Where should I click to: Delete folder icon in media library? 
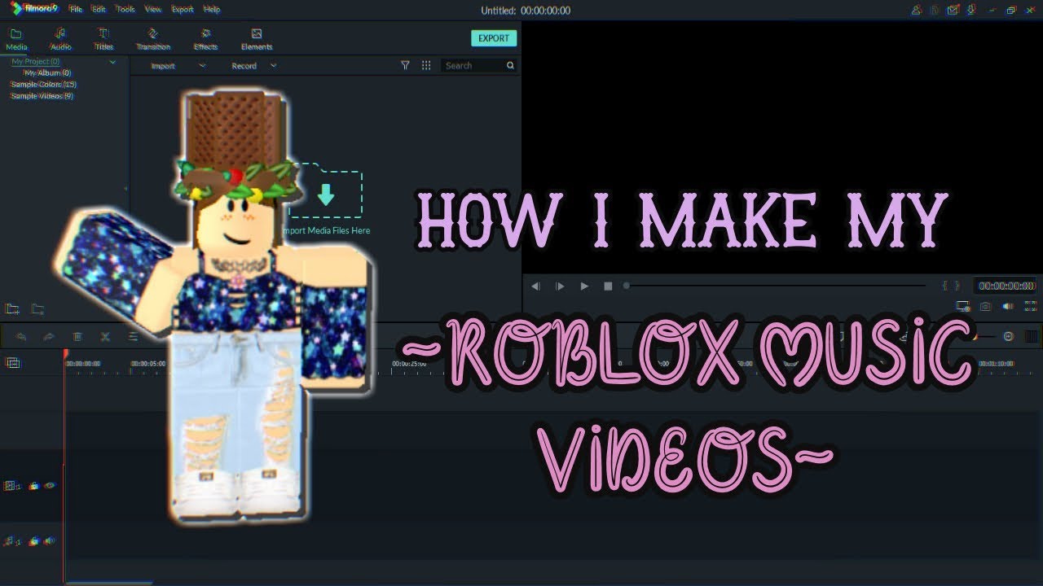pos(37,309)
